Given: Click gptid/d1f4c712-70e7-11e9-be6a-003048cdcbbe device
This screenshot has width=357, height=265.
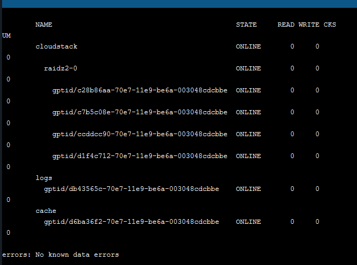Looking at the screenshot, I should point(140,156).
